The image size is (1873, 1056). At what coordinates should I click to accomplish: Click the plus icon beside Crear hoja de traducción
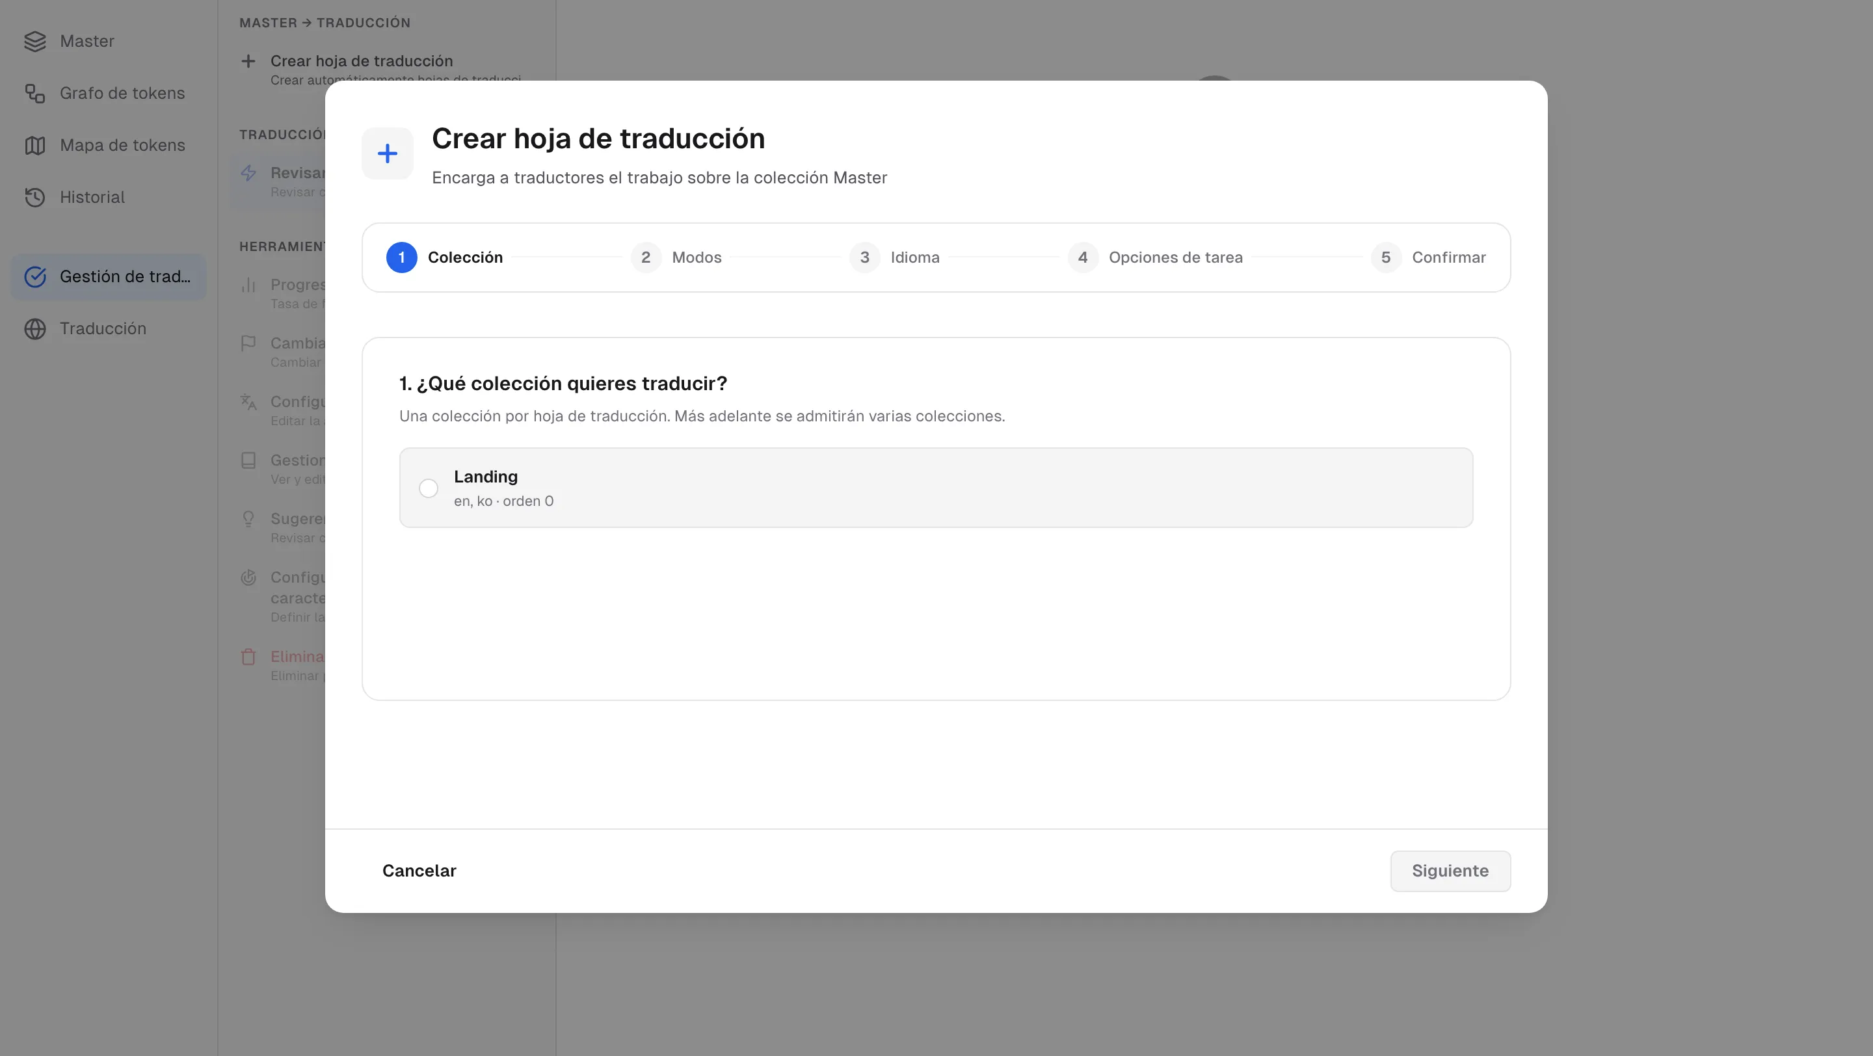pyautogui.click(x=248, y=61)
